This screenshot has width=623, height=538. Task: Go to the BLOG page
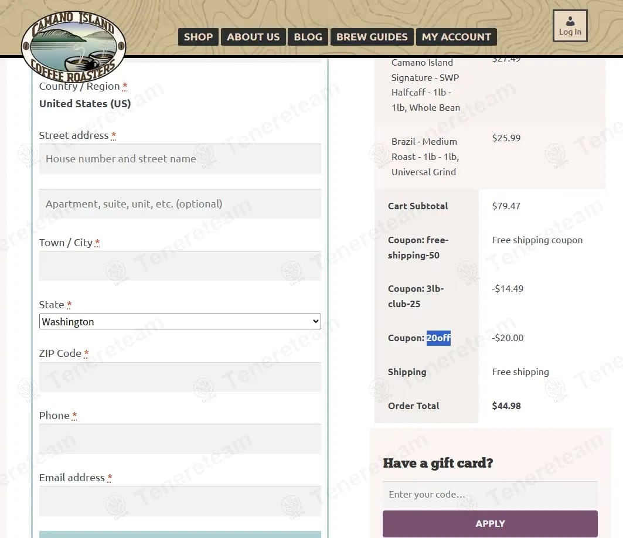[x=308, y=37]
